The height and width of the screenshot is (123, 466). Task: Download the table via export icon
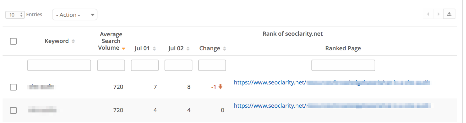[x=449, y=14]
